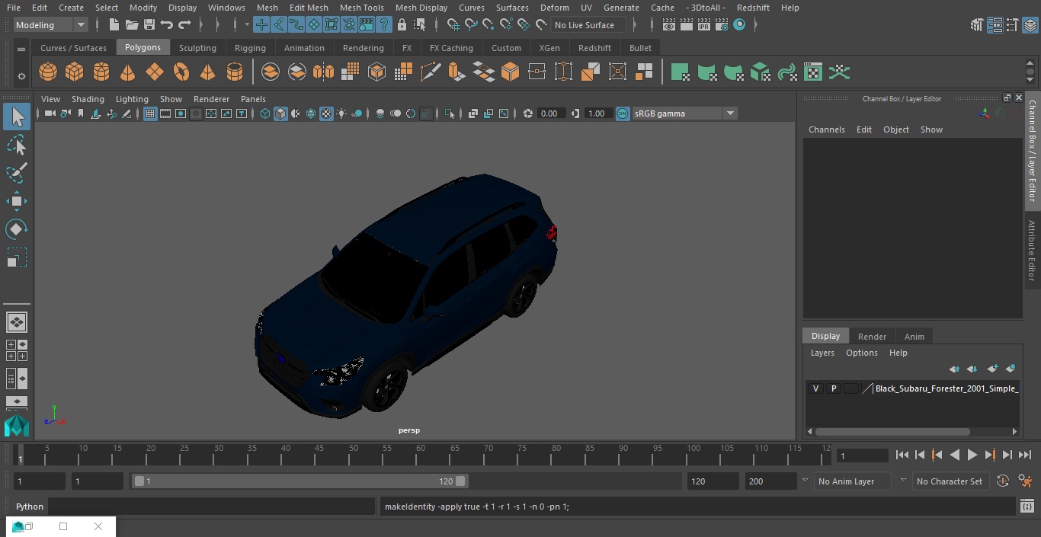The width and height of the screenshot is (1041, 537).
Task: Create a polygon torus from the shelf
Action: 181,72
